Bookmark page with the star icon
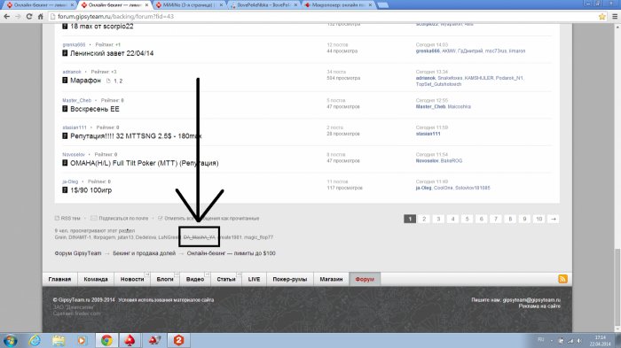 click(x=602, y=17)
